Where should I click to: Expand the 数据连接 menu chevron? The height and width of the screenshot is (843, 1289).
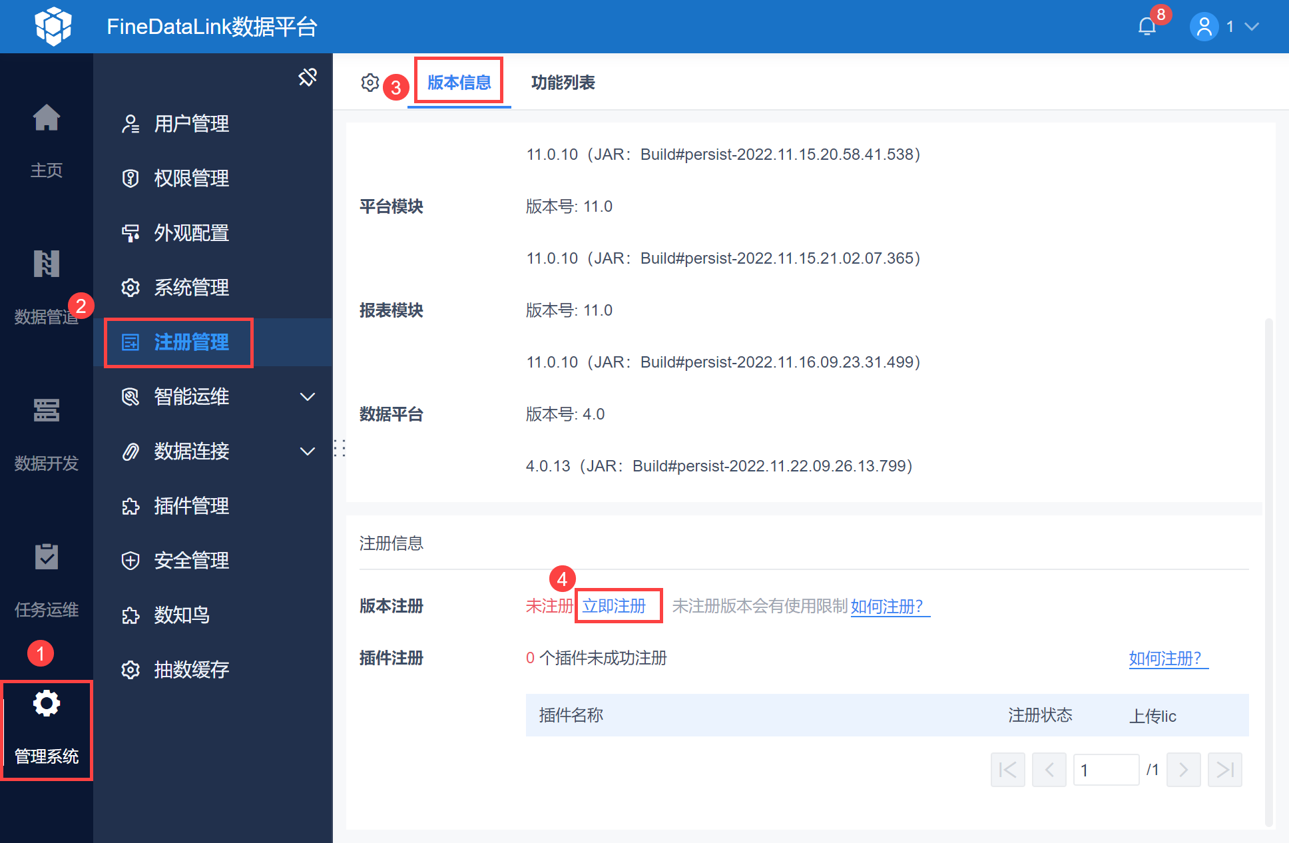(308, 451)
